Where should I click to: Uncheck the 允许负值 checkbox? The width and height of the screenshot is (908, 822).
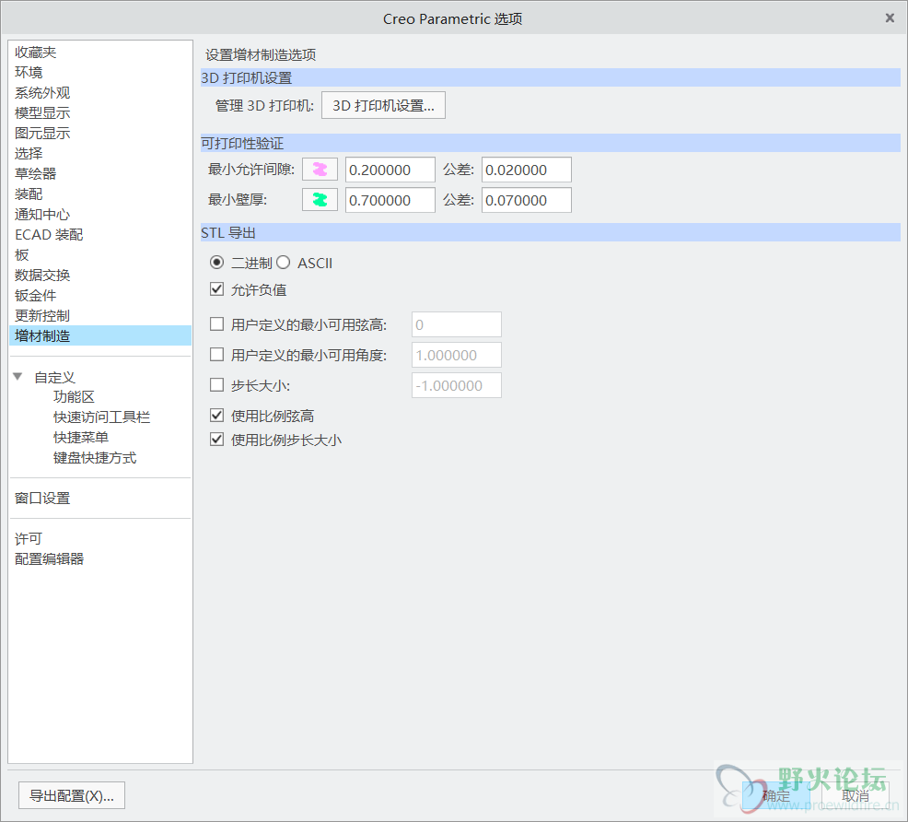pos(216,289)
